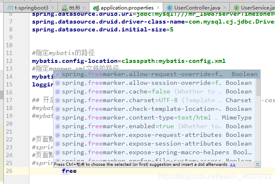
Task: Pick the spring.freemarker.cache=false suggestion
Action: click(154, 91)
